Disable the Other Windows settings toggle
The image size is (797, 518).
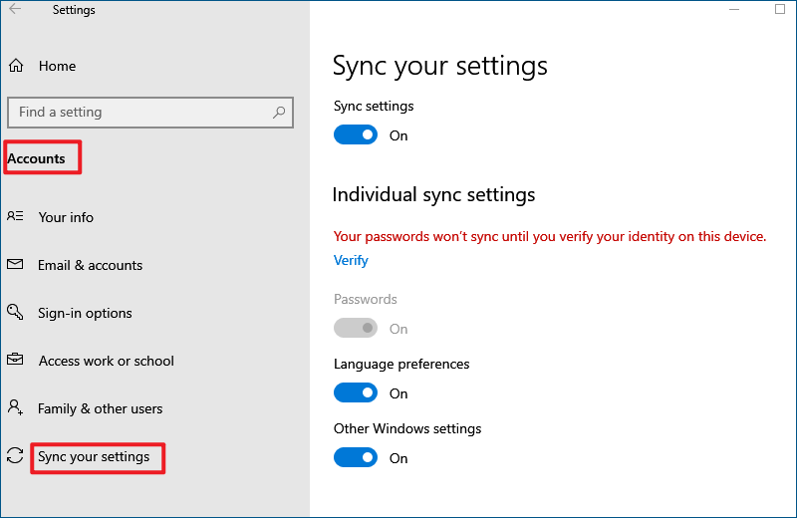pos(356,457)
